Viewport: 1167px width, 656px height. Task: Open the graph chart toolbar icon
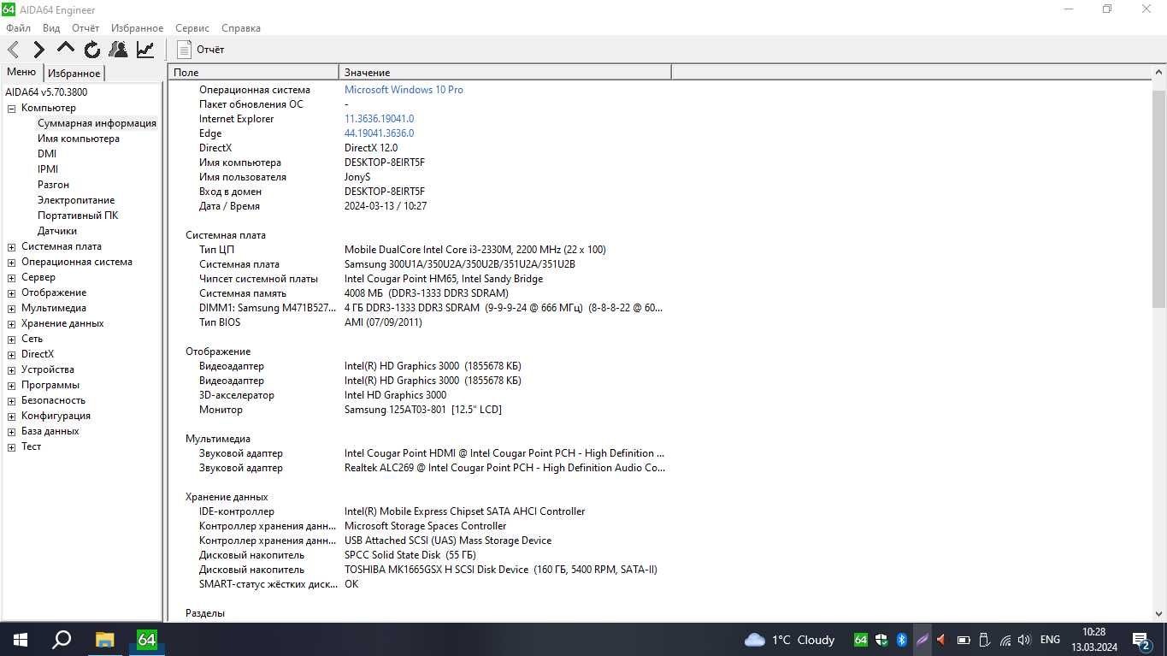pyautogui.click(x=145, y=50)
